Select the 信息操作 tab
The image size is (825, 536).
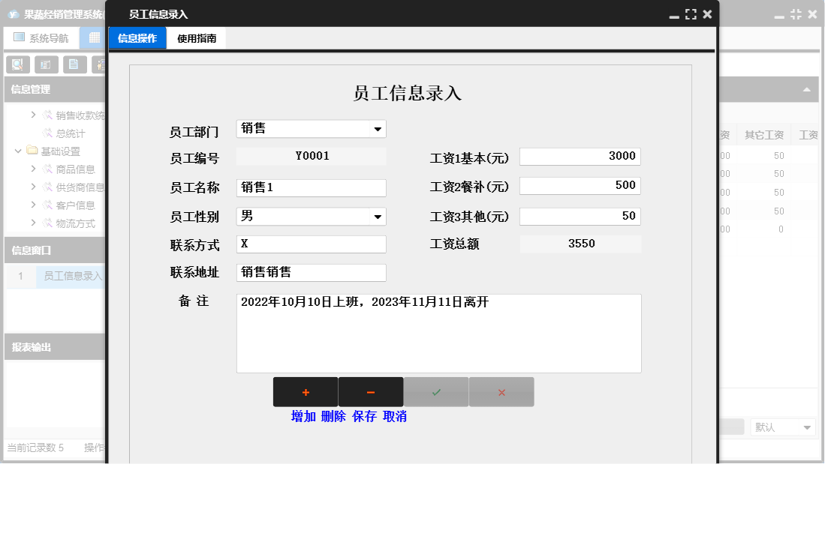(x=137, y=37)
